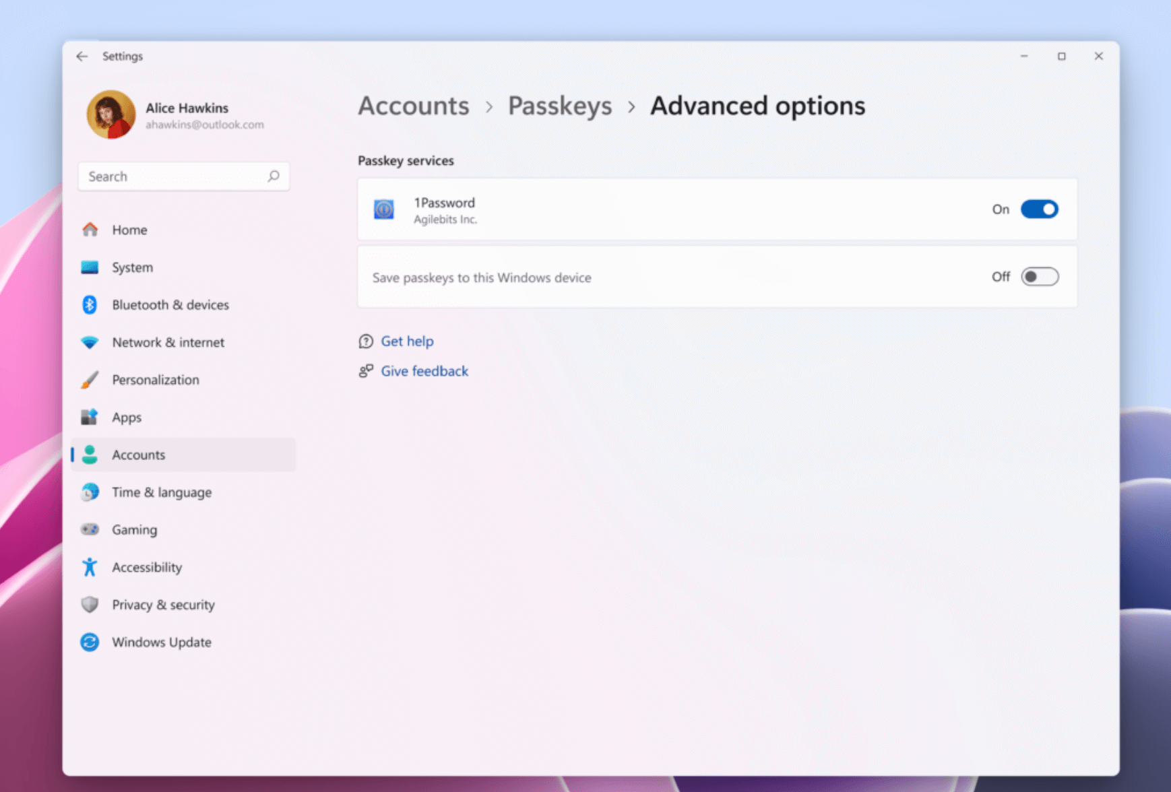Toggle off the 1Password passkey service

(x=1040, y=209)
